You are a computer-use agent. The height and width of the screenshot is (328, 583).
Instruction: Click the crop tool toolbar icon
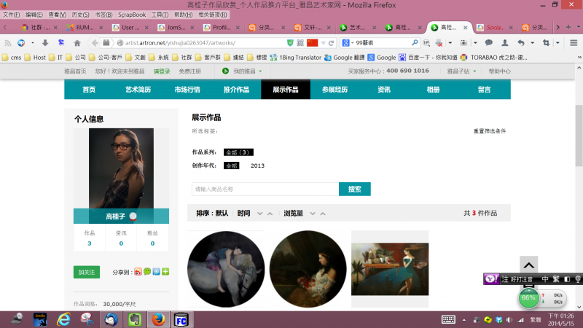tap(546, 43)
